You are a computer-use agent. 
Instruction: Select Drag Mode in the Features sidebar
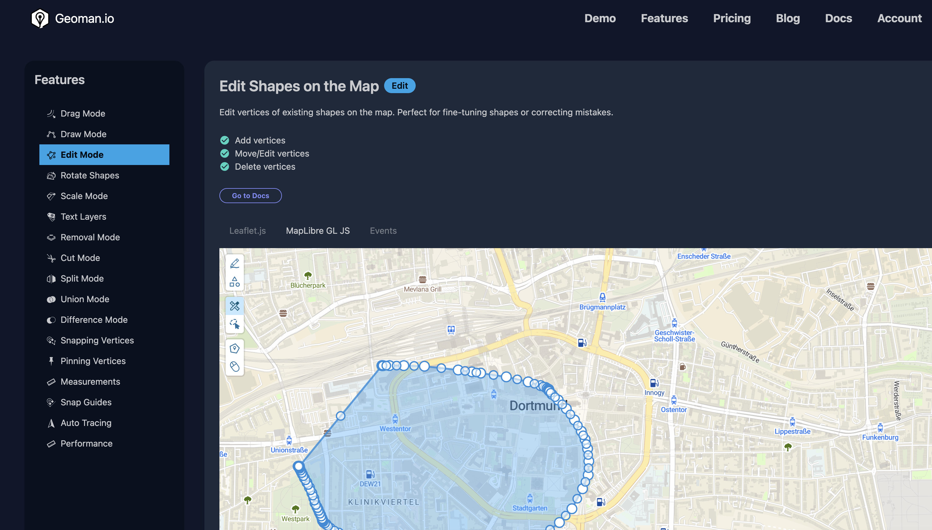83,113
